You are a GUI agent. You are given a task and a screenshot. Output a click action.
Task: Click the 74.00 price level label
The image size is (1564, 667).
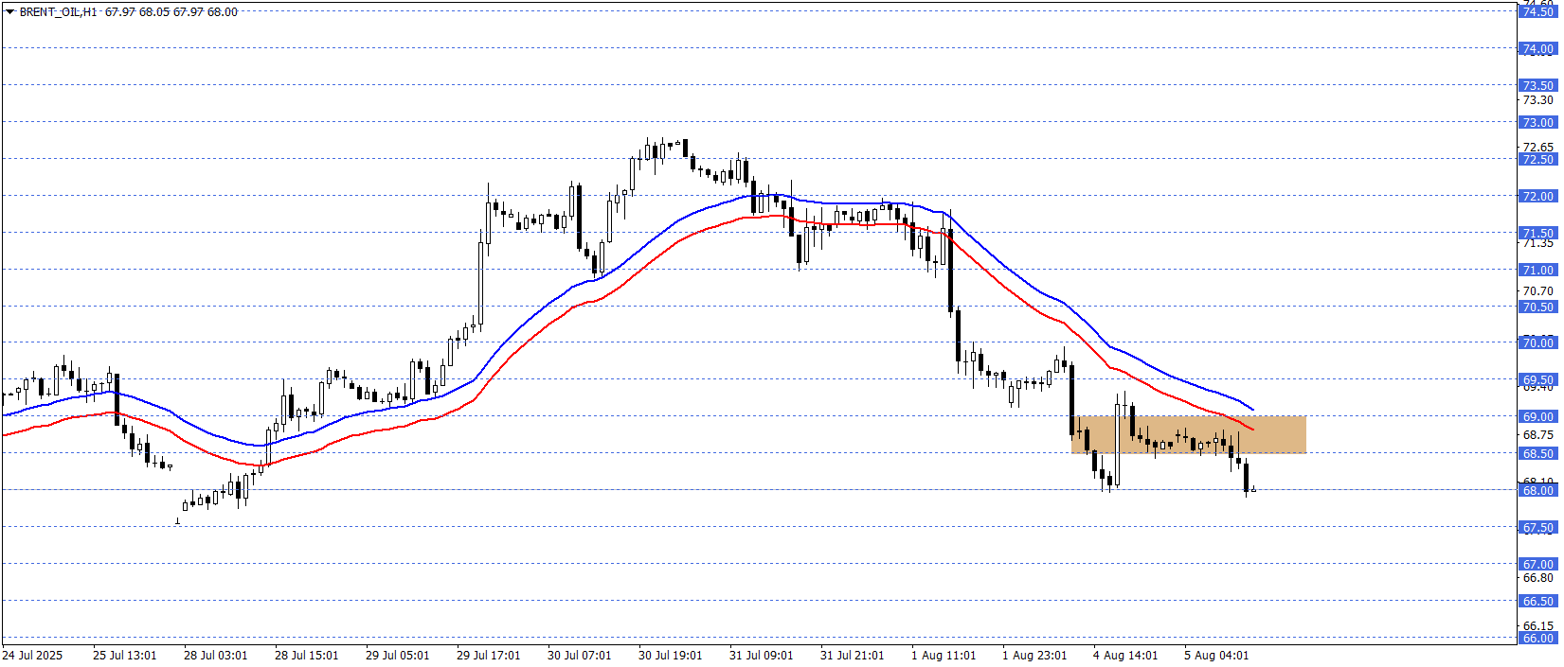[x=1537, y=48]
